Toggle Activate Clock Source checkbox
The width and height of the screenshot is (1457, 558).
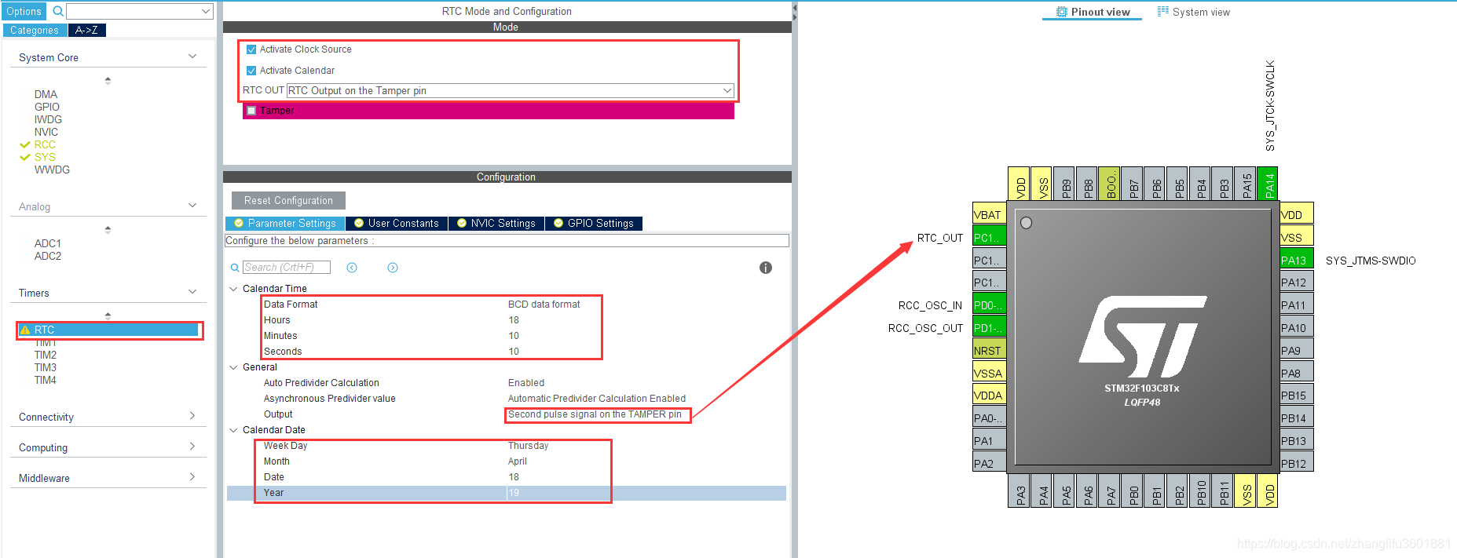click(x=251, y=49)
